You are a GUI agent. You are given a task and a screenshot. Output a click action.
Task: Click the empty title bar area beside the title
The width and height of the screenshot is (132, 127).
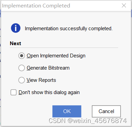[x=96, y=6]
